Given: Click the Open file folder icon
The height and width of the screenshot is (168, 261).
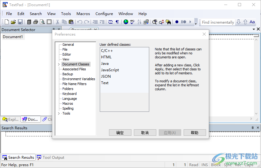Looking at the screenshot, I should pos(14,22).
